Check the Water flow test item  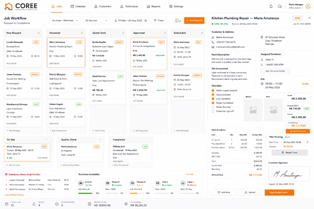213,107
